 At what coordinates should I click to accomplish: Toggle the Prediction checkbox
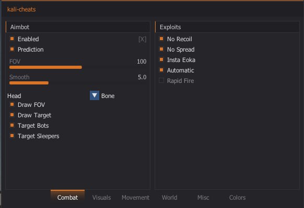[x=12, y=50]
